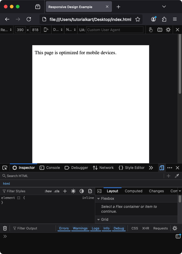182x254 pixels.
Task: Toggle light color scheme simulation
Action: pyautogui.click(x=73, y=191)
